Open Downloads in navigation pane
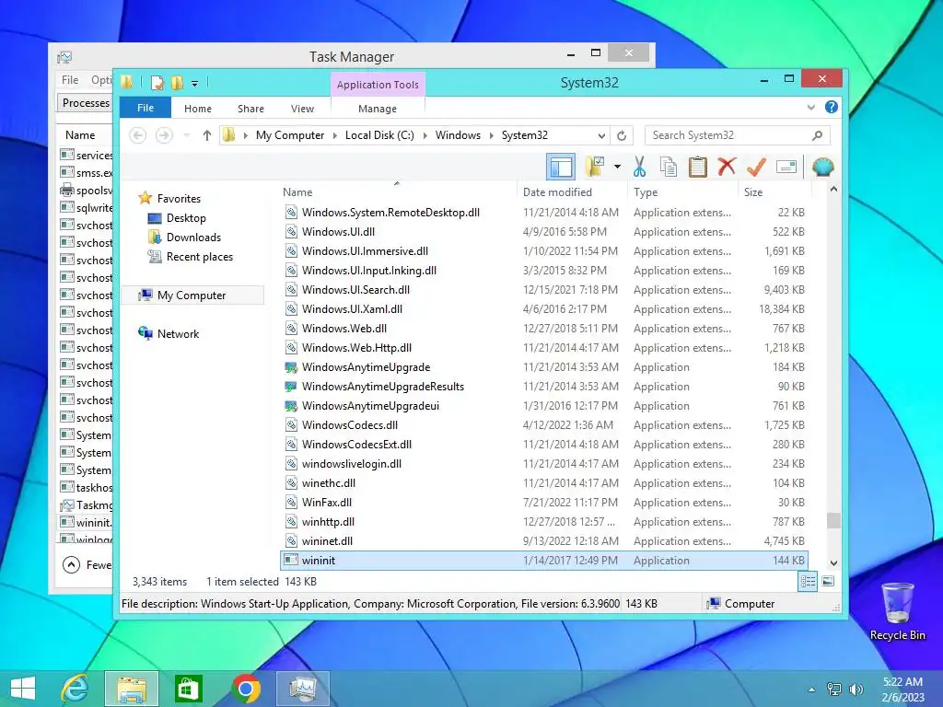Screen dimensions: 943x707 coord(193,237)
